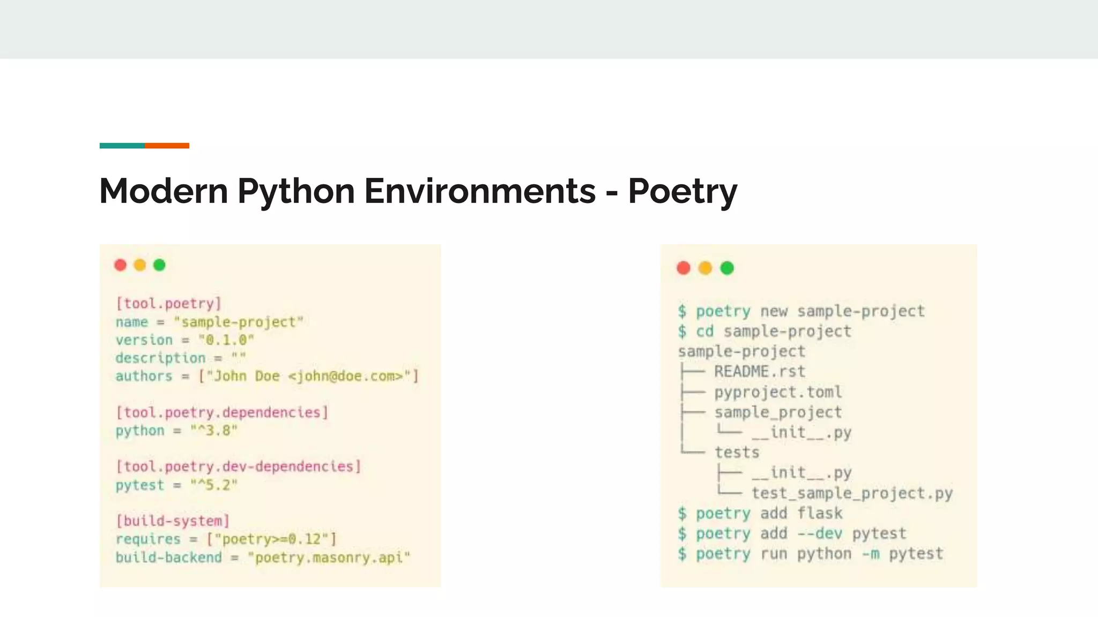
Task: Click the teal segment of title accent bar
Action: pyautogui.click(x=122, y=146)
